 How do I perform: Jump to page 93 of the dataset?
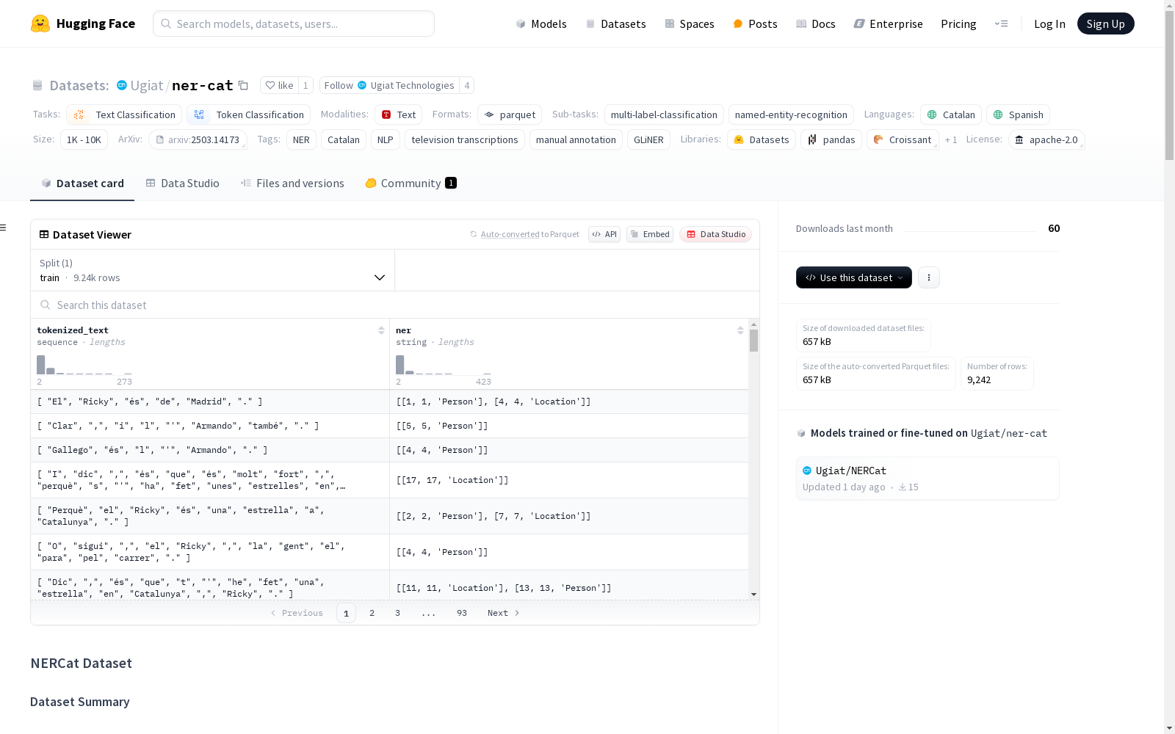pyautogui.click(x=461, y=613)
